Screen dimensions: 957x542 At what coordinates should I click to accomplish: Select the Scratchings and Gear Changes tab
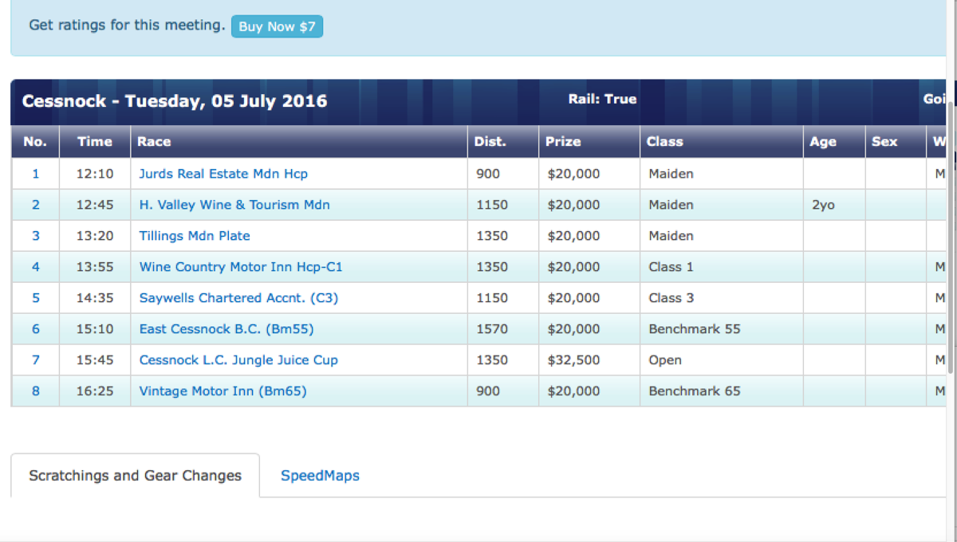point(135,476)
